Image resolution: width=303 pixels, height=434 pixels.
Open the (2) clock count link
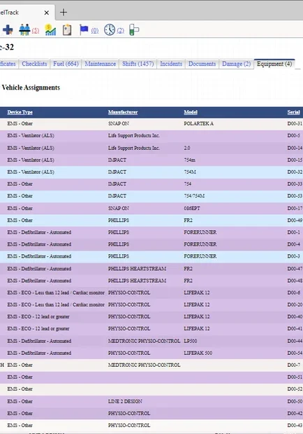pyautogui.click(x=120, y=30)
